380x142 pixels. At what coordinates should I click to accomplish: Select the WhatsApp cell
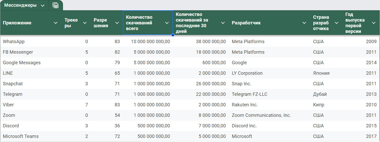point(31,42)
